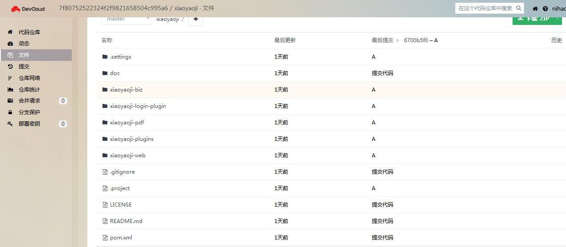Click the DevCloud logo

[28, 8]
